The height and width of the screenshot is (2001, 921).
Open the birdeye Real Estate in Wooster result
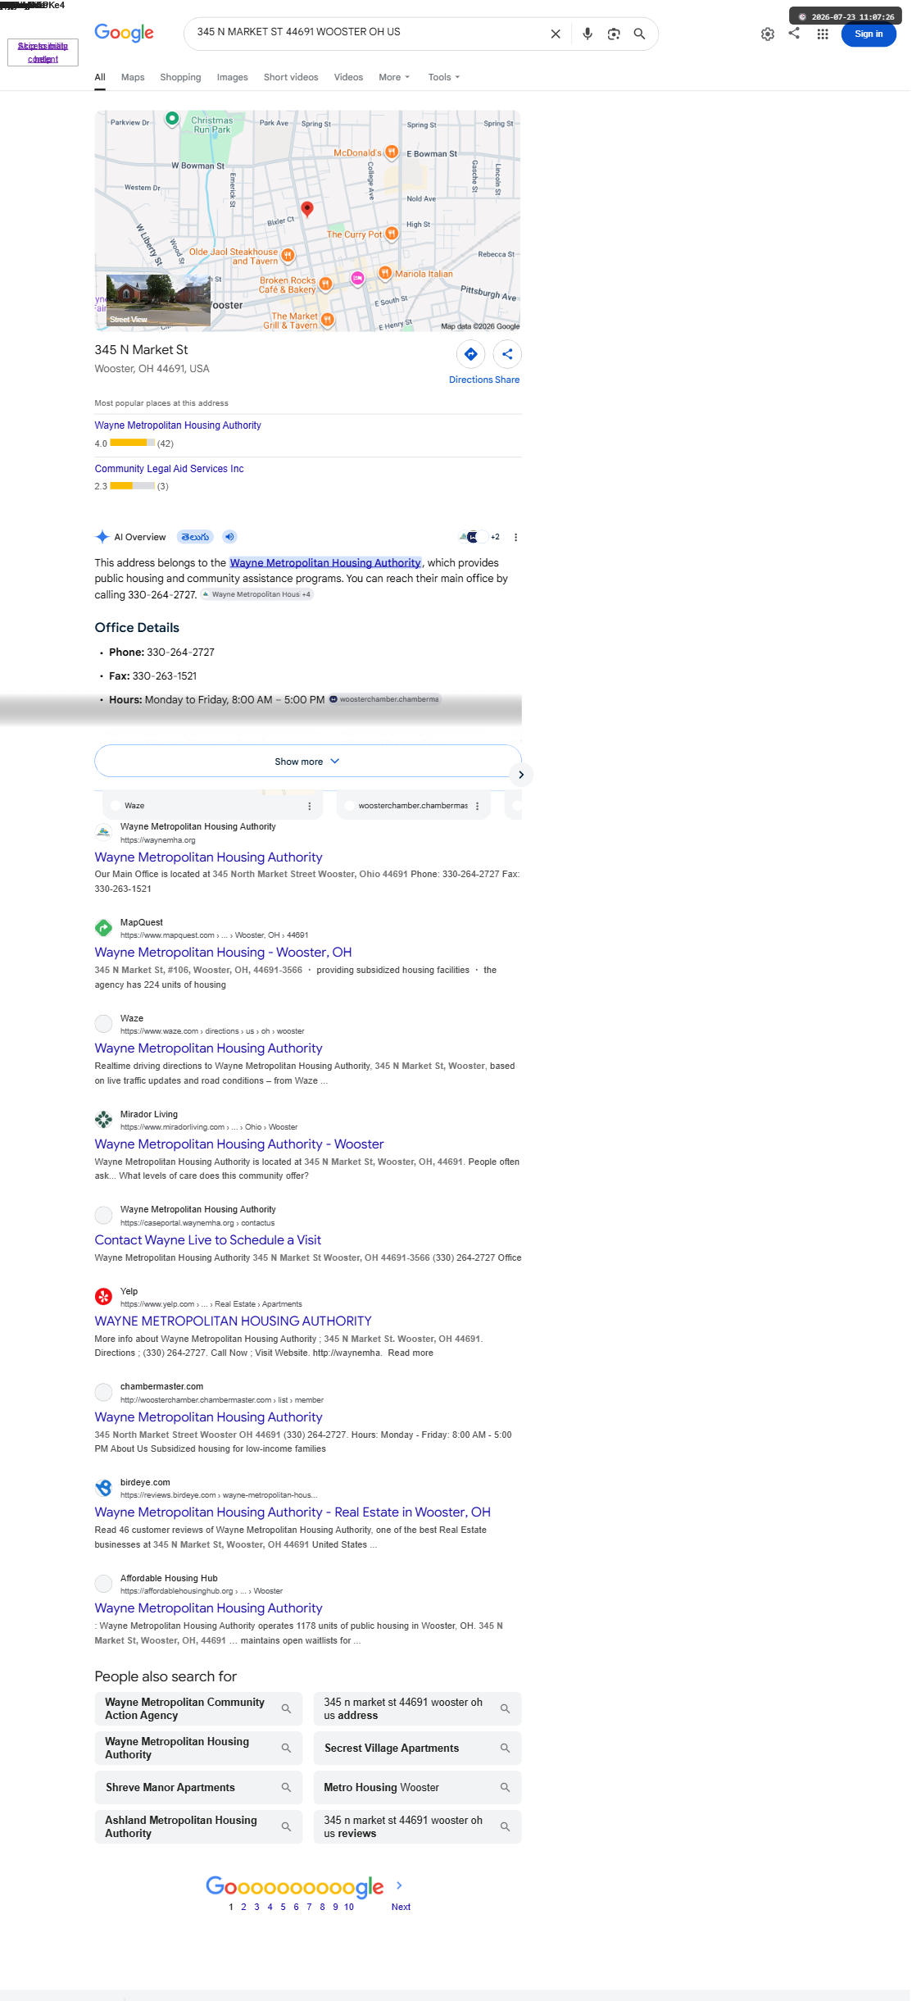point(293,1512)
